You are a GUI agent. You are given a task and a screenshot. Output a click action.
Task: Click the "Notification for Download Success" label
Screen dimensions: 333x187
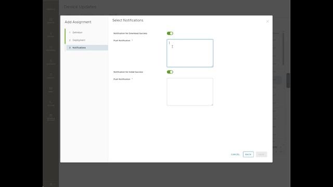click(x=130, y=33)
